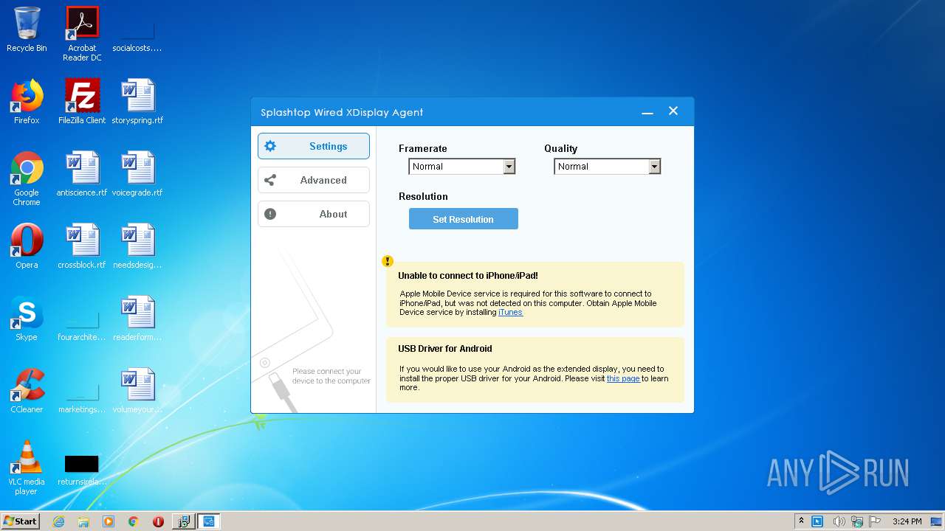Click the Splashtop tray icon

(817, 521)
